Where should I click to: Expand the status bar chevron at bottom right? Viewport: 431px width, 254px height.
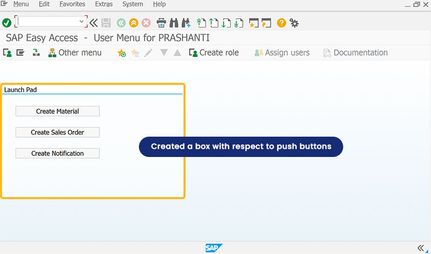point(420,248)
